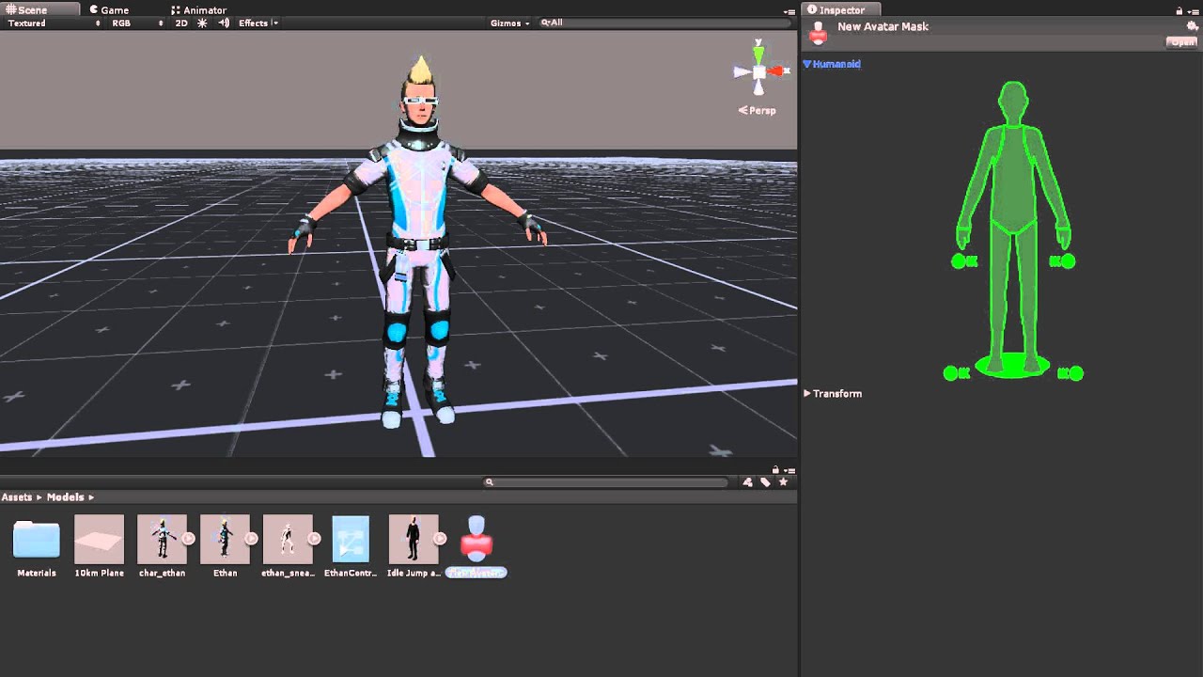Select the char_ethan model thumbnail
This screenshot has height=677, width=1203.
pyautogui.click(x=162, y=539)
